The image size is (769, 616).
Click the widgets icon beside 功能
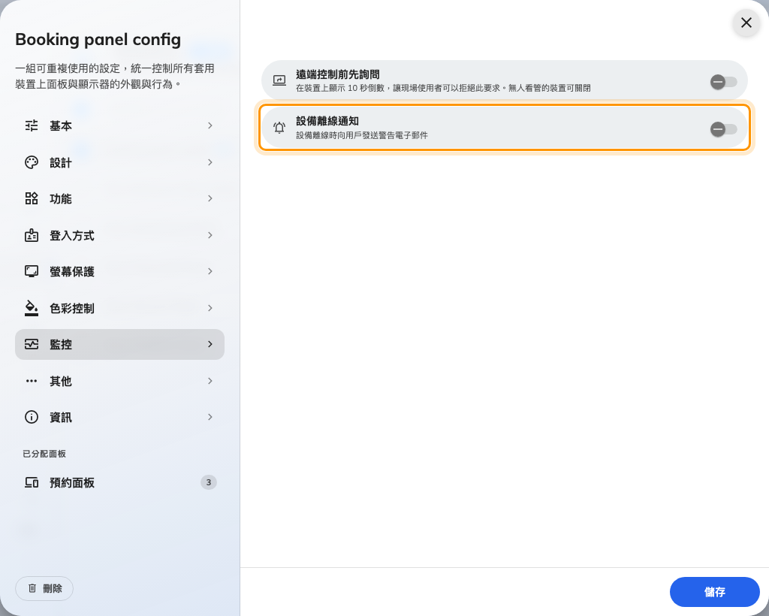coord(32,198)
